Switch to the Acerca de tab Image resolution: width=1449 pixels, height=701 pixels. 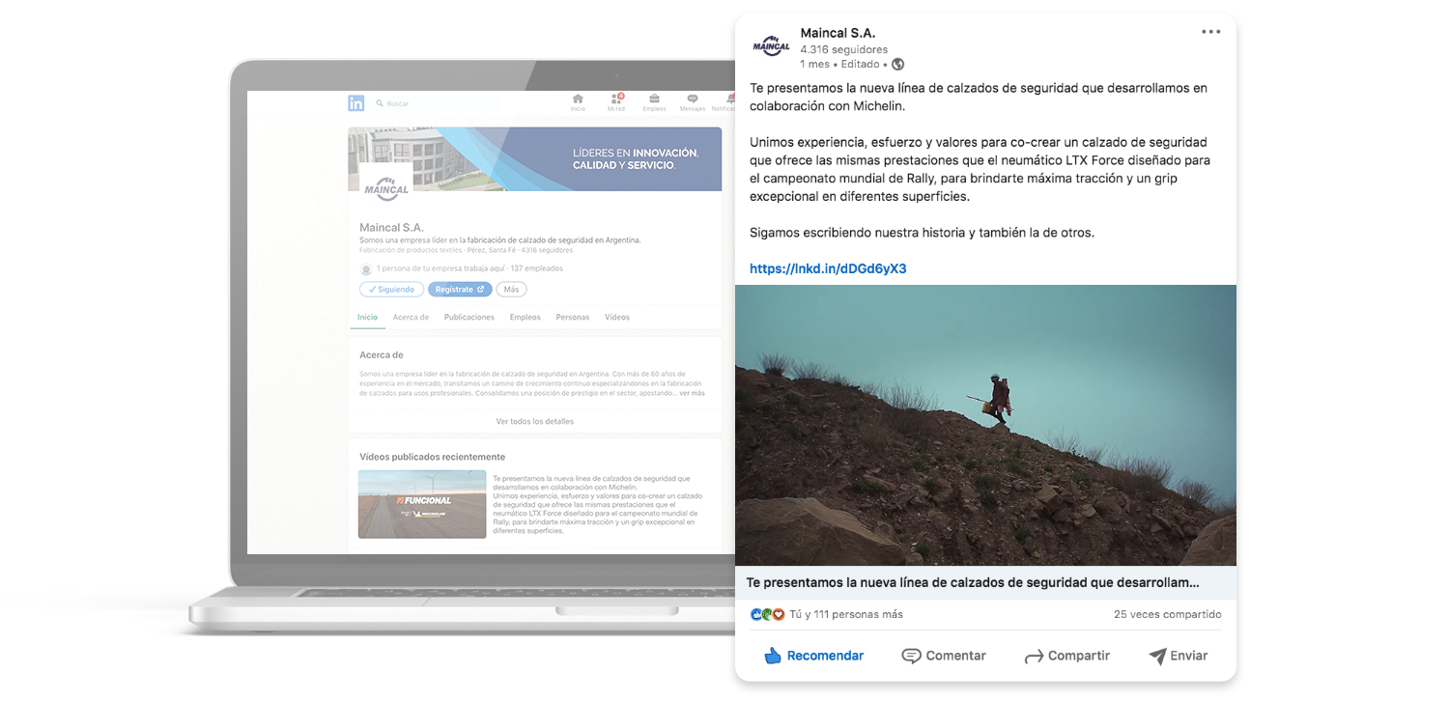tap(411, 317)
